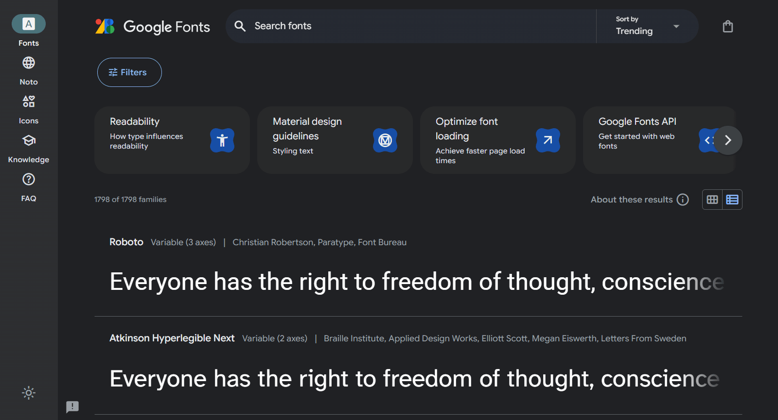The image size is (778, 420).
Task: Open the Sort by Trending dropdown
Action: [647, 26]
